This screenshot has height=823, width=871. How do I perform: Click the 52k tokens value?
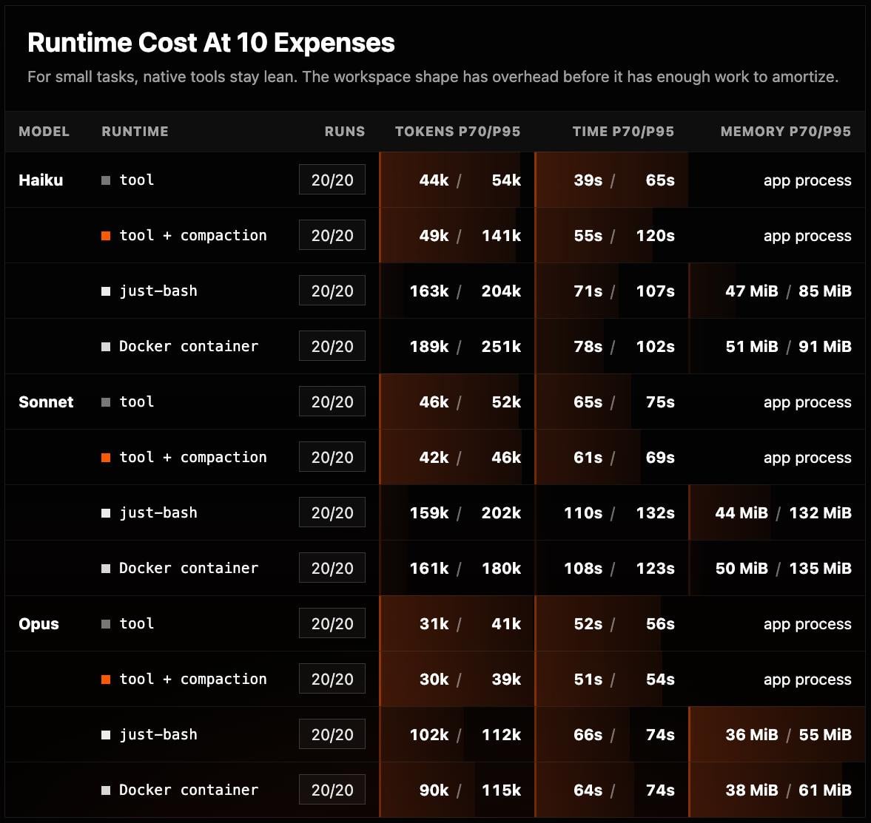click(x=506, y=402)
